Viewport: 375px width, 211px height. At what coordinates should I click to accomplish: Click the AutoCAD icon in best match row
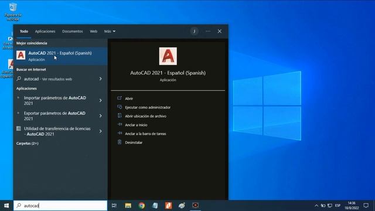click(21, 55)
